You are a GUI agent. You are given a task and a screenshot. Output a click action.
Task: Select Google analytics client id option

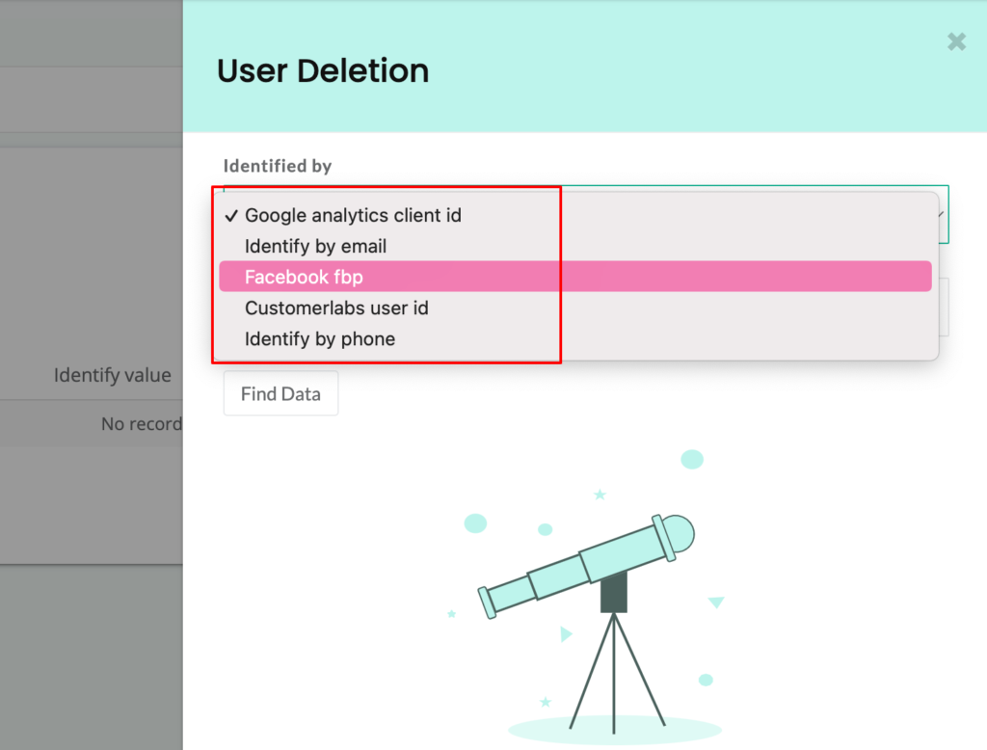click(x=575, y=215)
